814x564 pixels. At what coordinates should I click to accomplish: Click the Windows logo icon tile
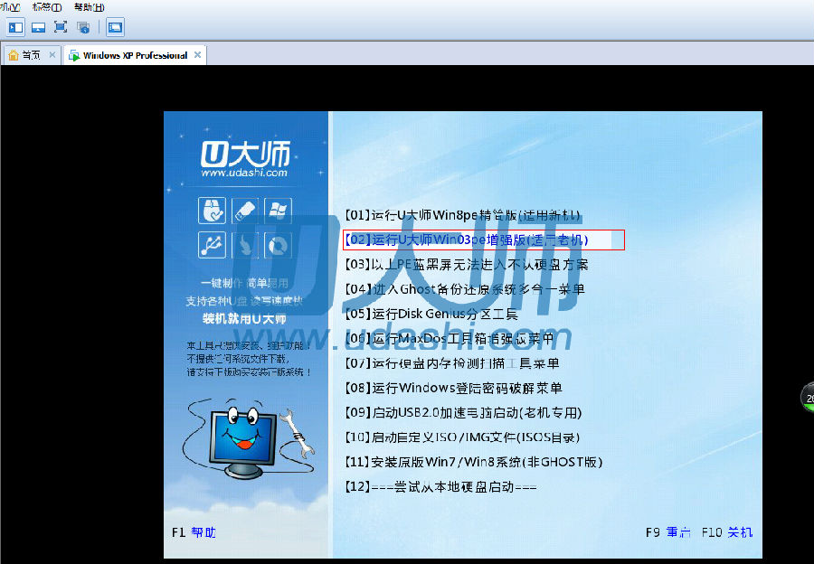tap(277, 211)
